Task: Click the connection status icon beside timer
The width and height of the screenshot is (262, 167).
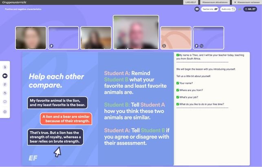Action: (240, 9)
